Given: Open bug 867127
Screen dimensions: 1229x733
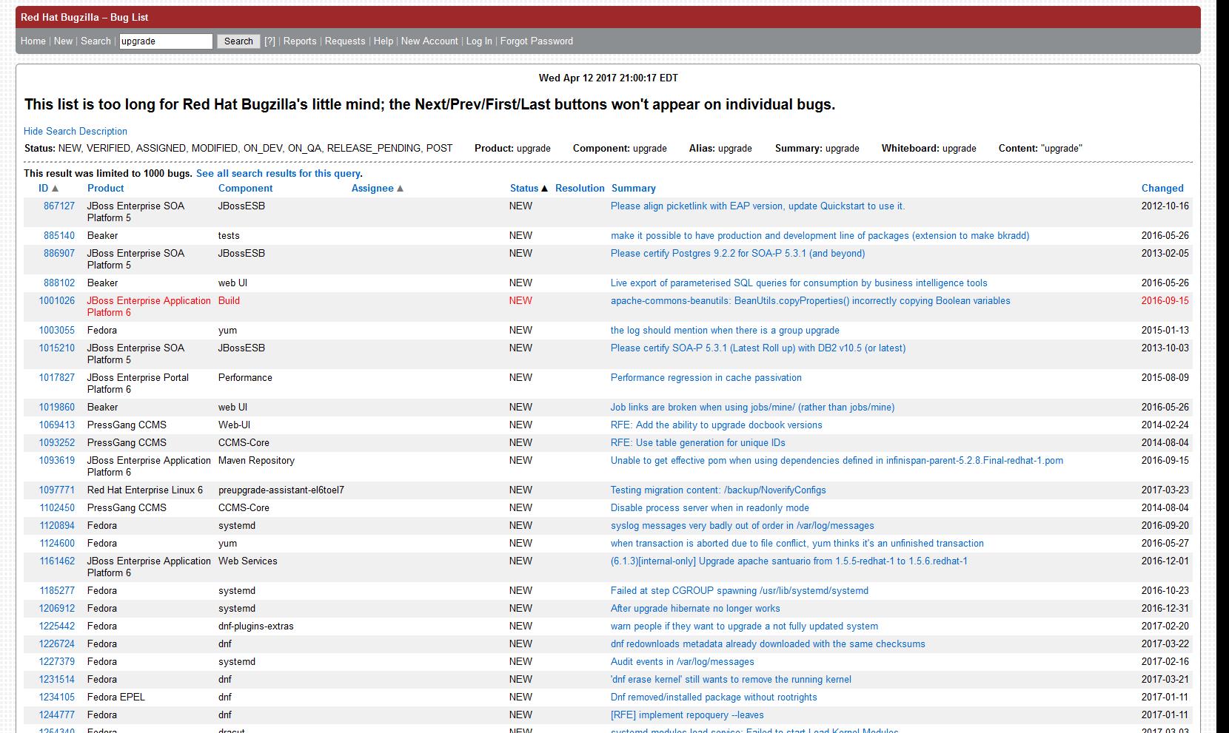Looking at the screenshot, I should [59, 206].
